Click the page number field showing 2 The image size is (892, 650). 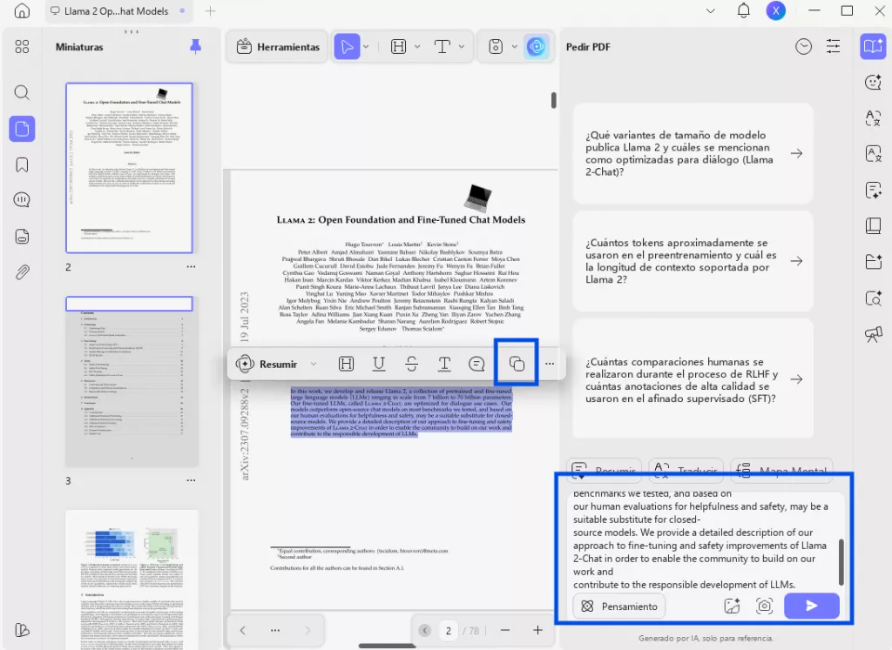pyautogui.click(x=449, y=630)
